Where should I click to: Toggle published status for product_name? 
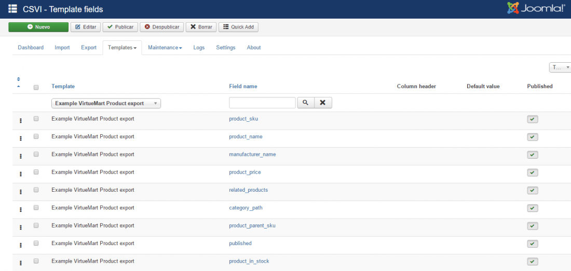(x=533, y=137)
